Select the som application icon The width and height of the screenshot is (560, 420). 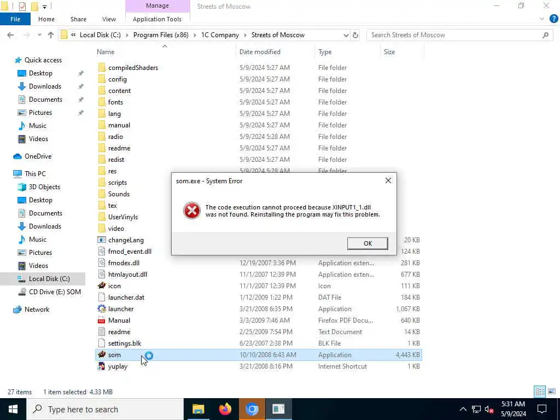tap(102, 354)
